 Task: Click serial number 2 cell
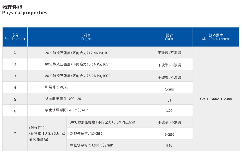(x=15, y=64)
